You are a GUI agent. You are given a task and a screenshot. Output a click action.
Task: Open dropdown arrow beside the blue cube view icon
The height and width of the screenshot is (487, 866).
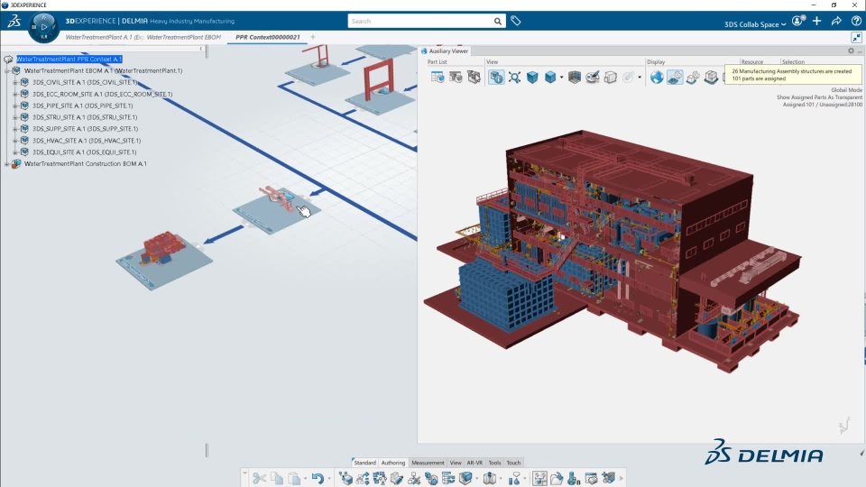pyautogui.click(x=562, y=78)
